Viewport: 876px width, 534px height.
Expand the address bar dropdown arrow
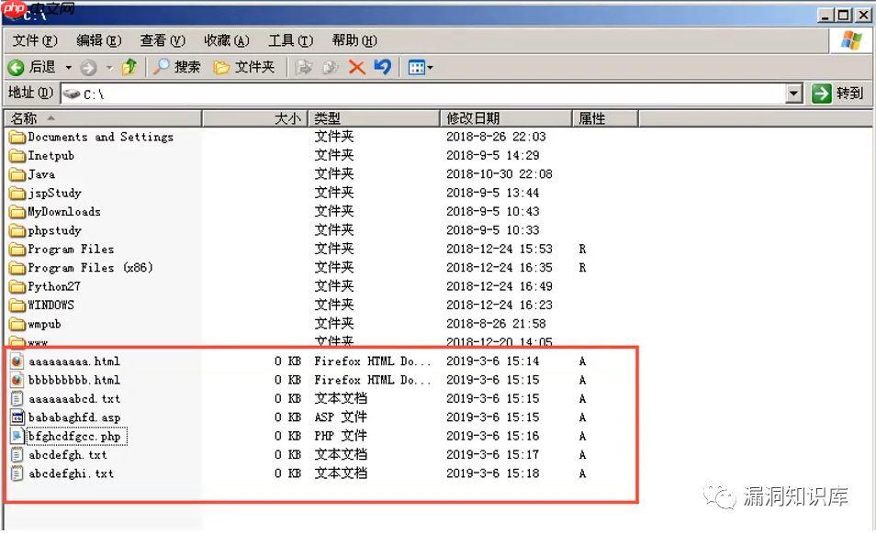coord(793,94)
